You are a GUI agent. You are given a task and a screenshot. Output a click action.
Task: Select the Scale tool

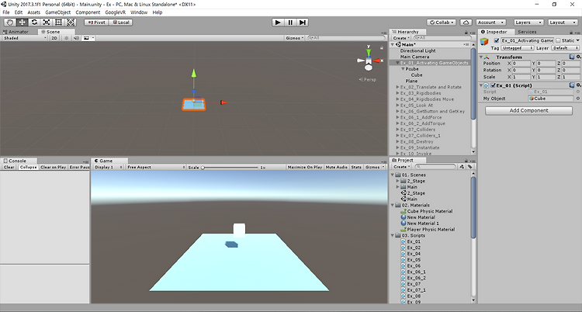[x=47, y=23]
